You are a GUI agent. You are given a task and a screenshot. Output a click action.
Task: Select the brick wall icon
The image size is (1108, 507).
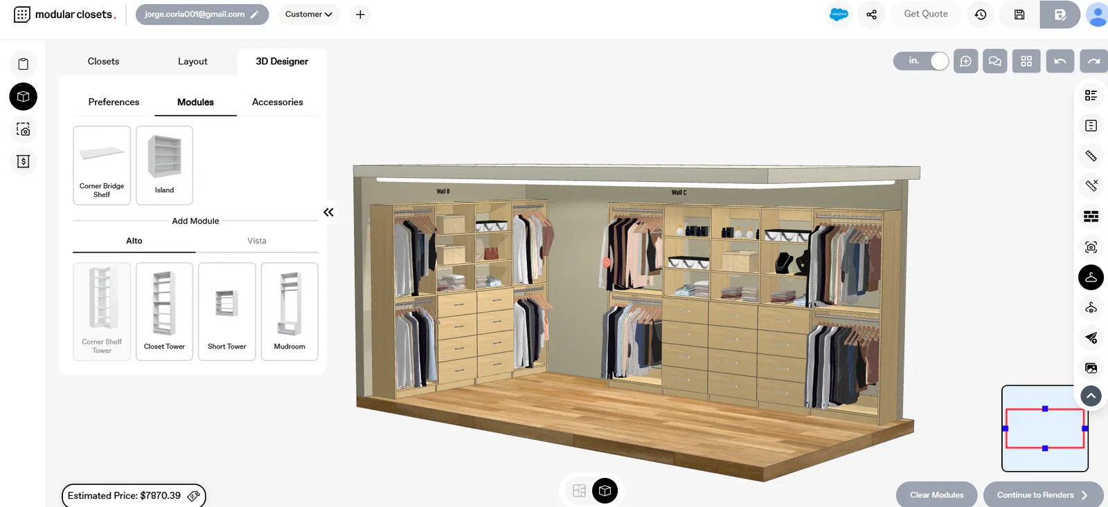[1091, 216]
